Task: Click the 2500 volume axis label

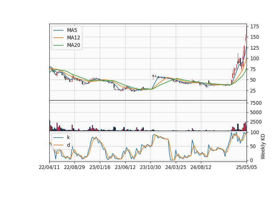Action: pyautogui.click(x=256, y=122)
